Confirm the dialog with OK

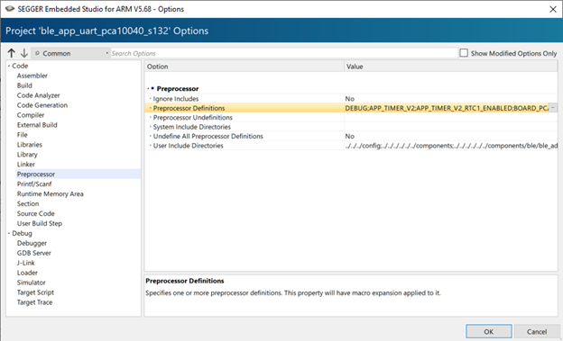(x=489, y=332)
